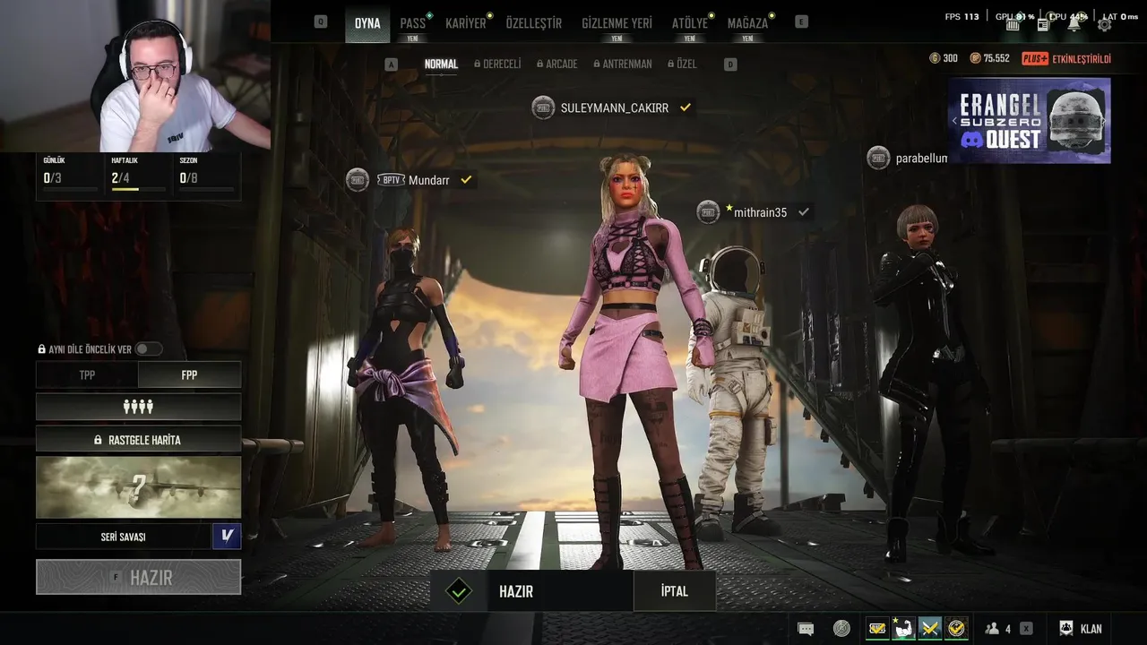Image resolution: width=1147 pixels, height=645 pixels.
Task: Select FPP perspective mode
Action: tap(189, 374)
